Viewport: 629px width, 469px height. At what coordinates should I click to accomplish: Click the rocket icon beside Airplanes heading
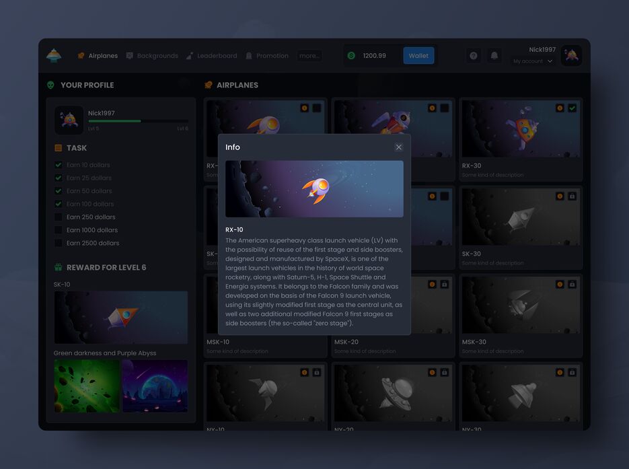(208, 85)
